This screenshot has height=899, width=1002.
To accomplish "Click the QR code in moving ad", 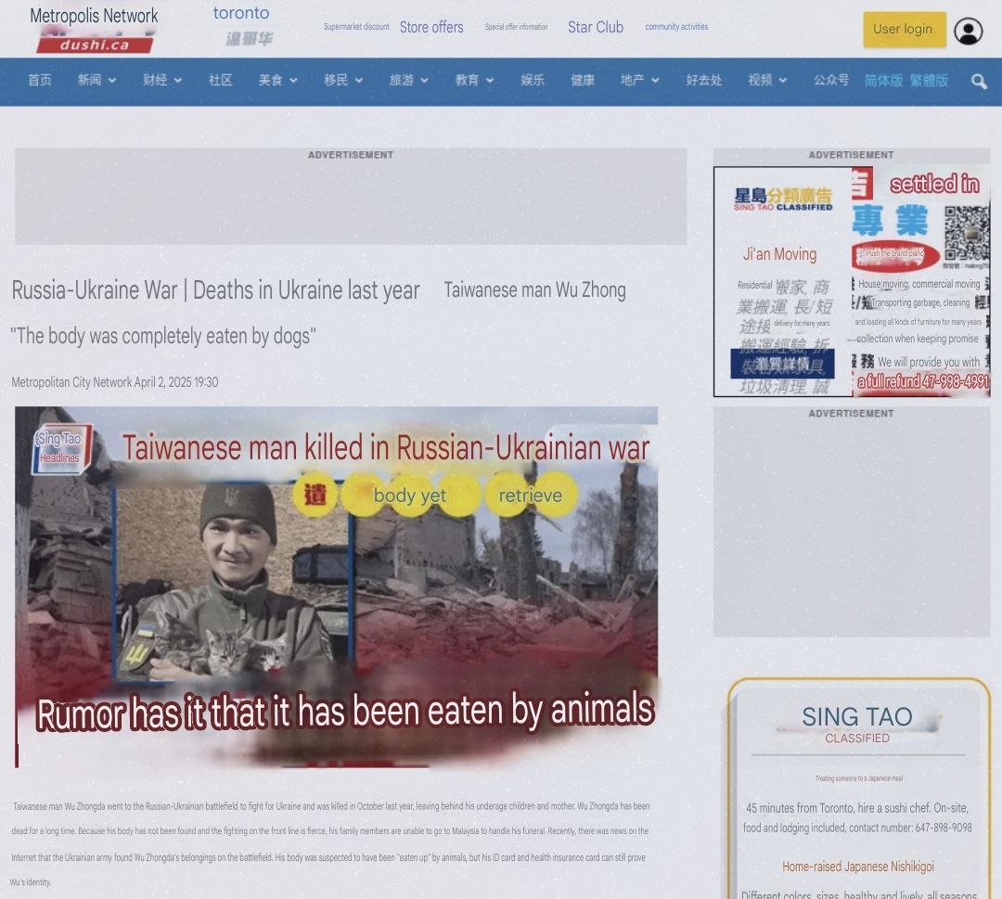I will point(966,231).
